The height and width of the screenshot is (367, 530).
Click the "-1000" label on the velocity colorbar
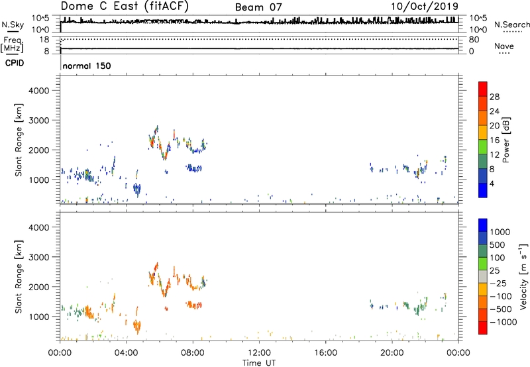pyautogui.click(x=503, y=322)
